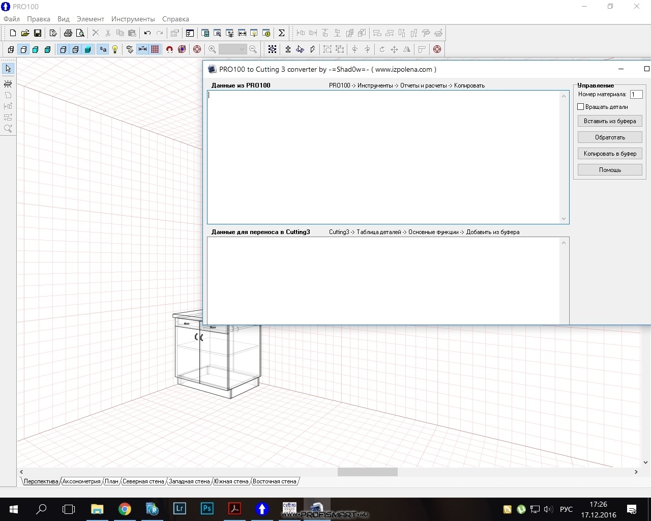This screenshot has height=521, width=651.
Task: Undo the last action in PRO100 toolbar
Action: 147,33
